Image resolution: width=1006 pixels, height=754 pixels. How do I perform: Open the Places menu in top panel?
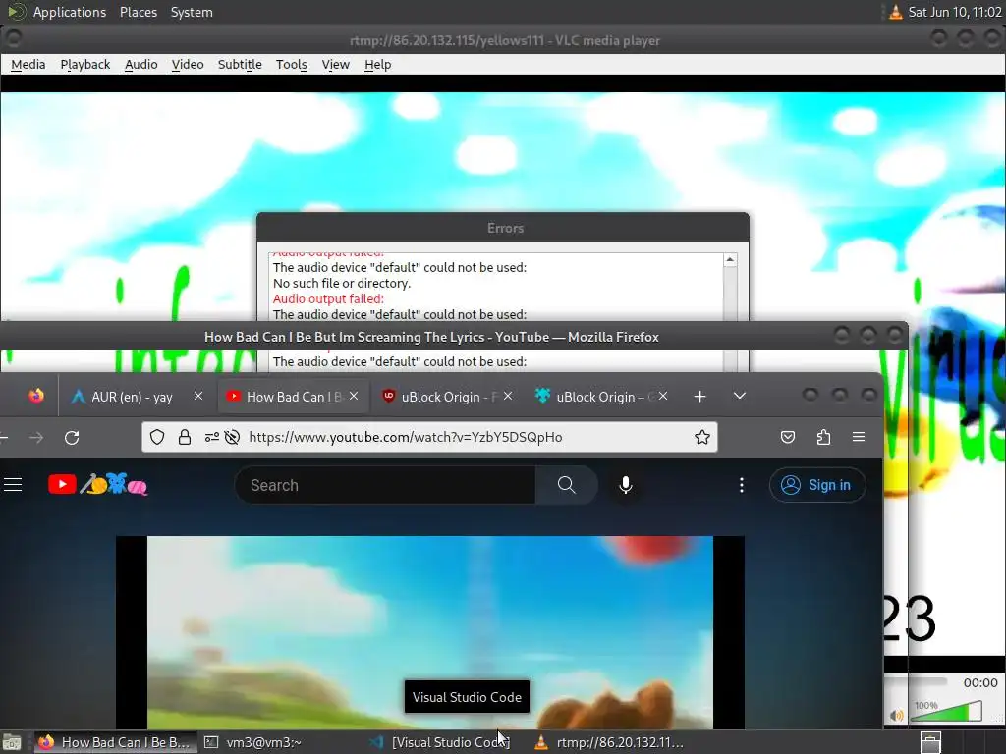click(139, 12)
